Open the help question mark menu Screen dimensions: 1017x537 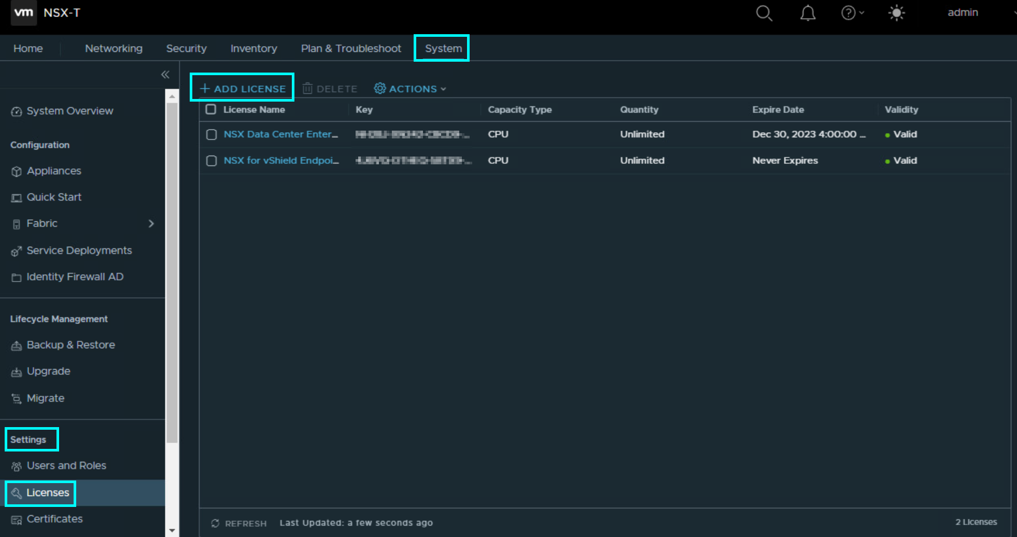click(852, 13)
